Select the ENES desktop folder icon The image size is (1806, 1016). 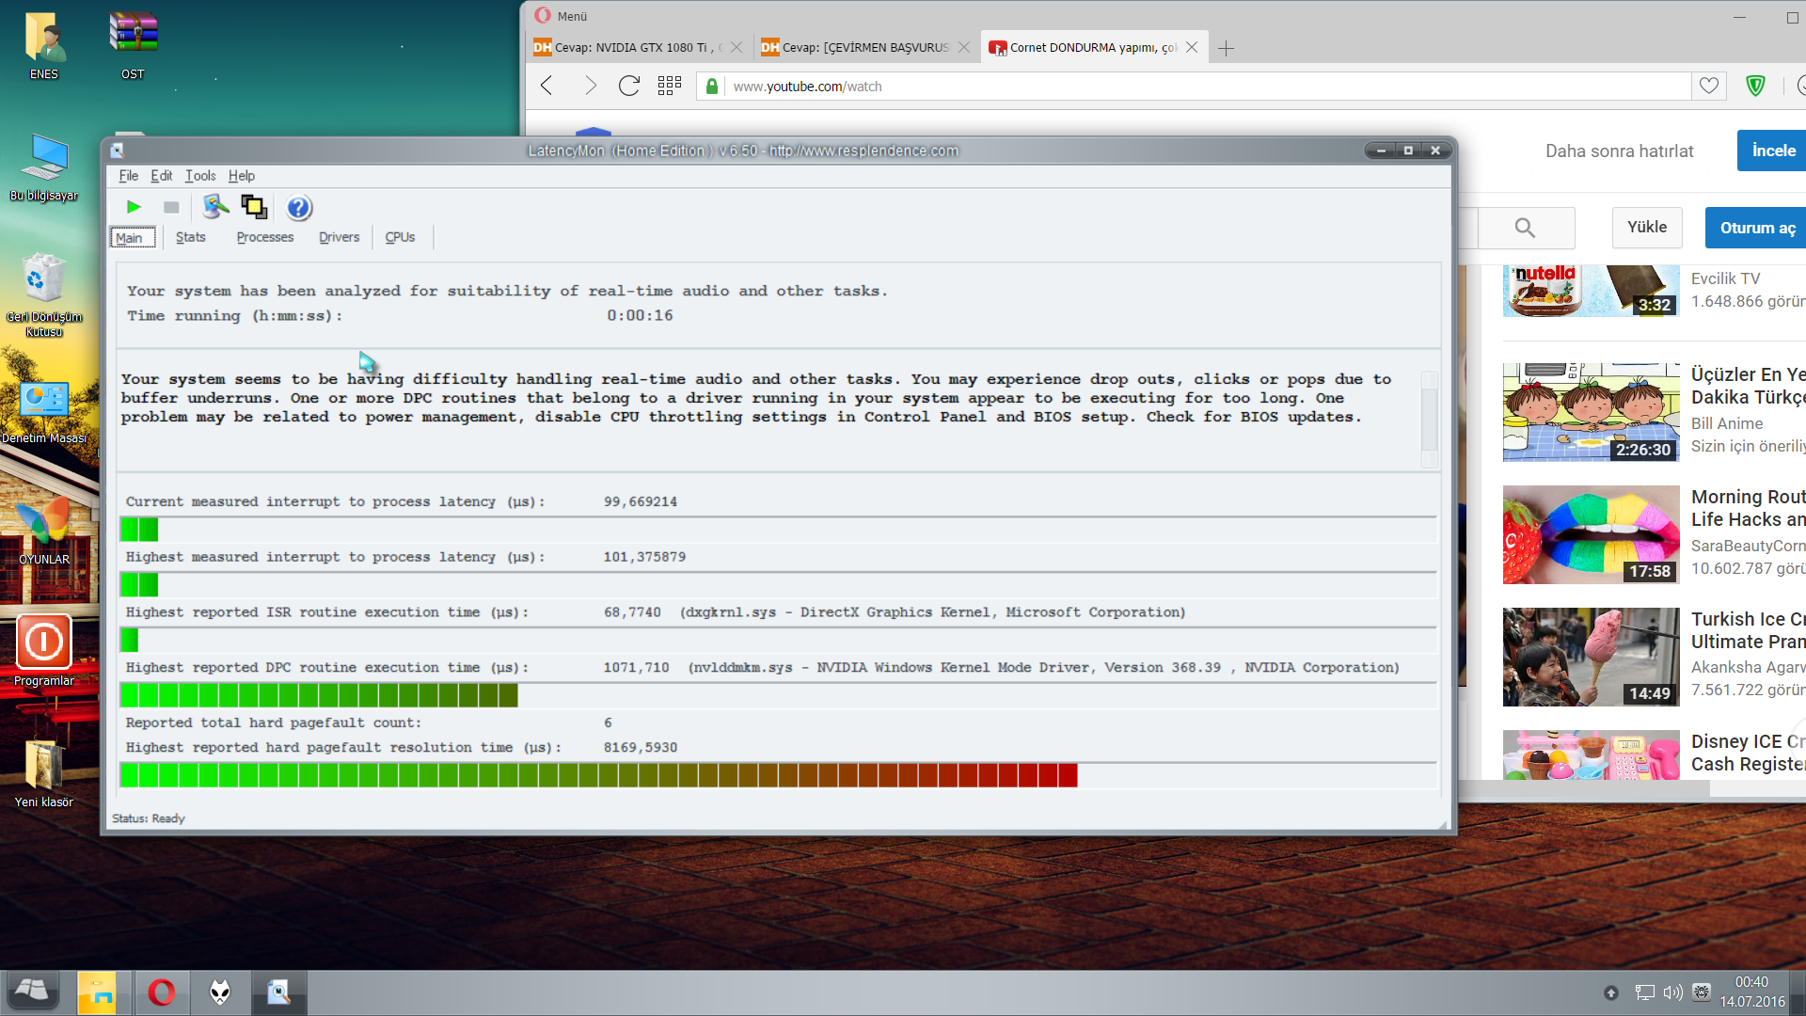point(44,46)
